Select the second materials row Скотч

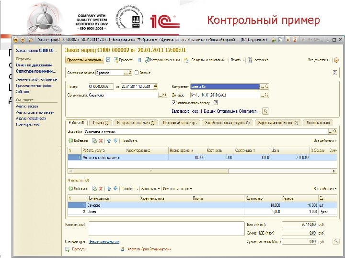(x=202, y=212)
